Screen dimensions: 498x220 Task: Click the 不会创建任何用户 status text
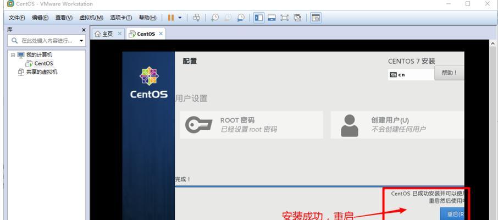(399, 129)
